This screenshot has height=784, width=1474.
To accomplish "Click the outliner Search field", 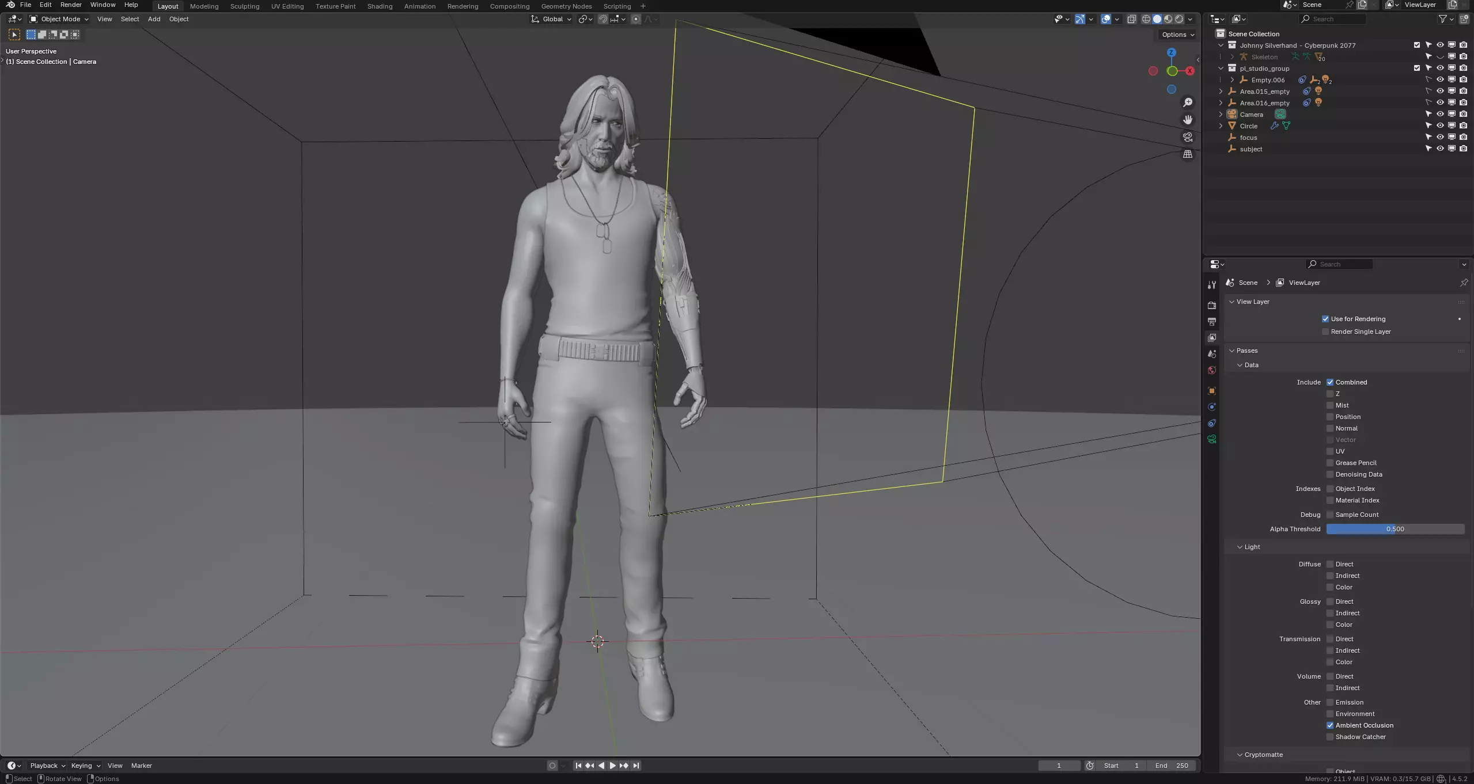I will [x=1333, y=19].
